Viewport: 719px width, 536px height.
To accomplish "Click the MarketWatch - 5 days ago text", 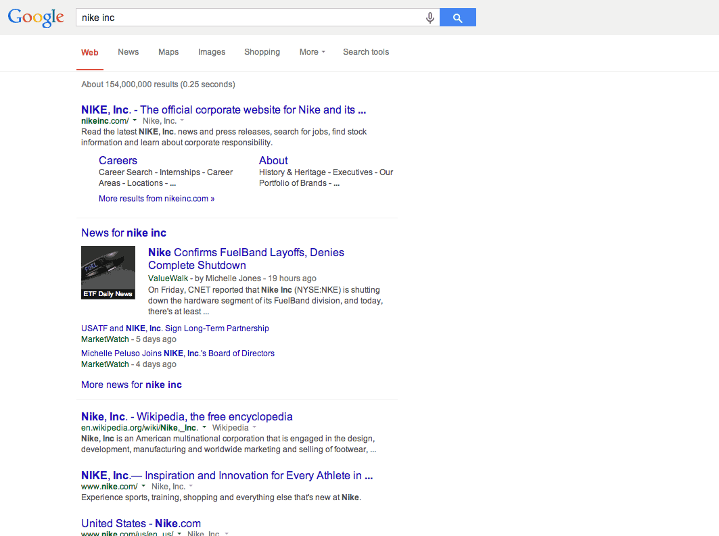I will [x=129, y=339].
